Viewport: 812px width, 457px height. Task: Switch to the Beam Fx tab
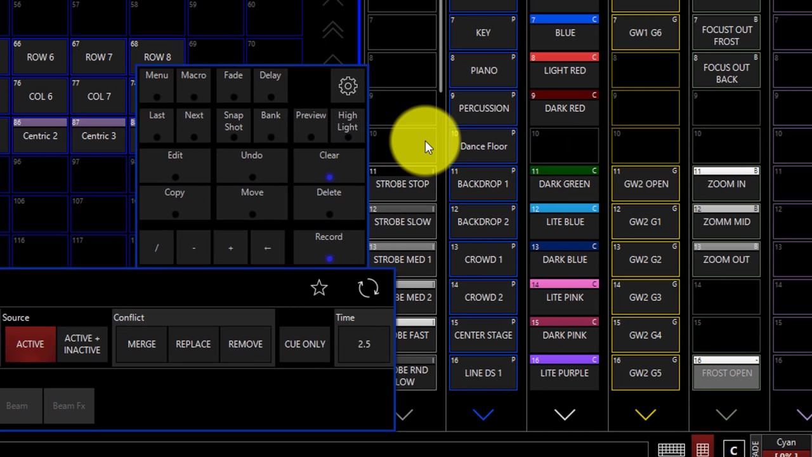69,406
